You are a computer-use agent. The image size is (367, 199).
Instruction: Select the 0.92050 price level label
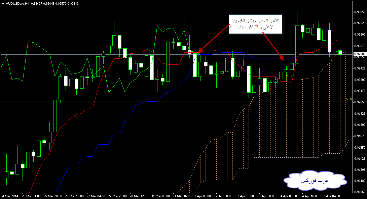360,102
